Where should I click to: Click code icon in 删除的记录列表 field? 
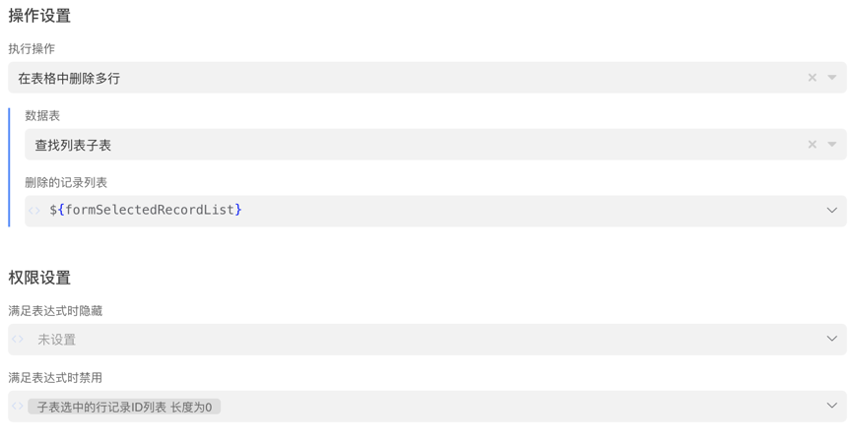pyautogui.click(x=34, y=211)
